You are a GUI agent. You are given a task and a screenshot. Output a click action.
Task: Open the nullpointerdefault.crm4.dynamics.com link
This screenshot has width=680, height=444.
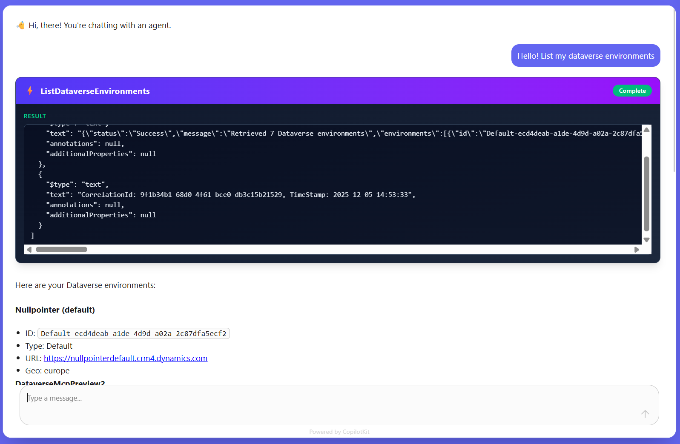pos(126,359)
